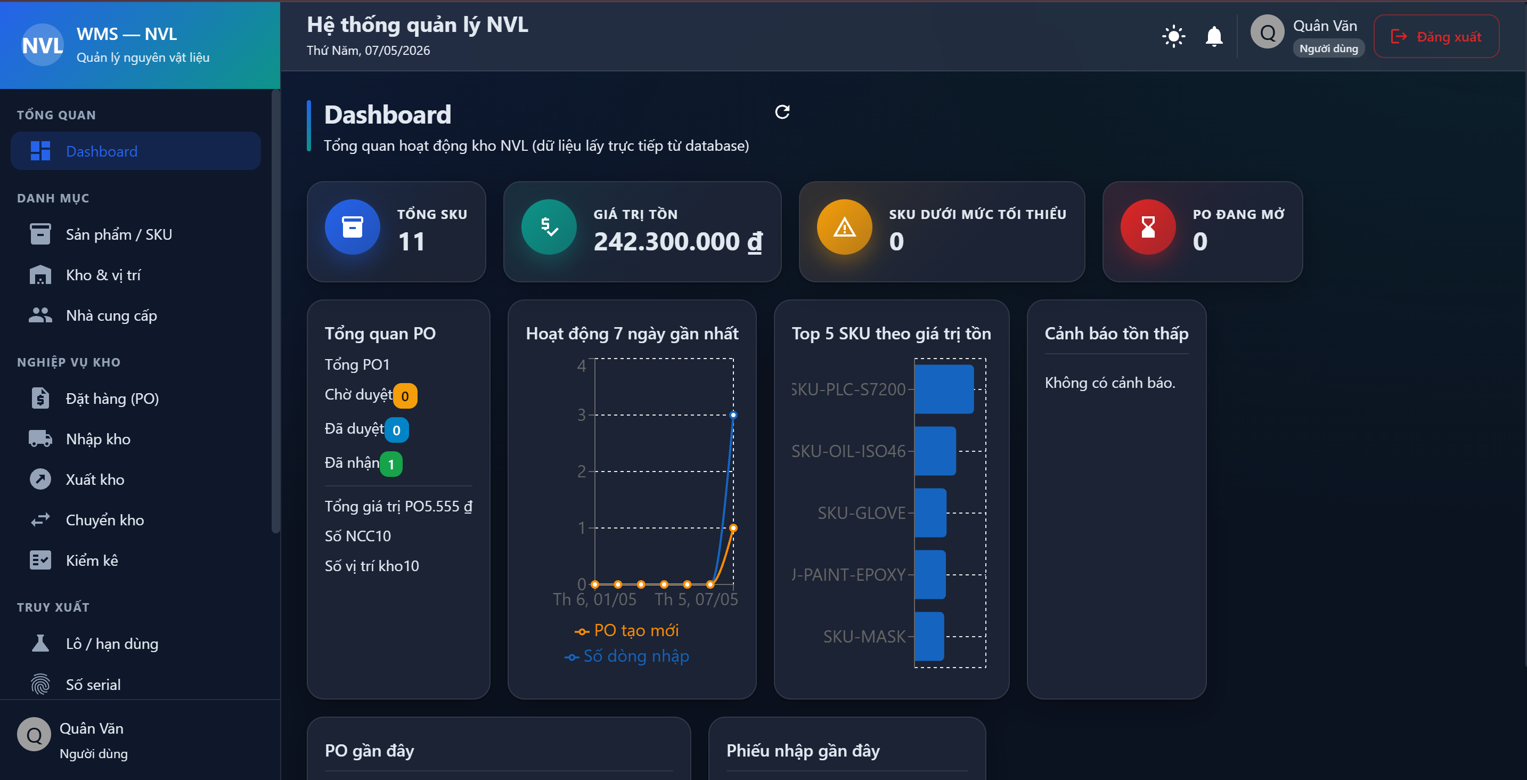Go to Chuyển kho

pyautogui.click(x=136, y=519)
